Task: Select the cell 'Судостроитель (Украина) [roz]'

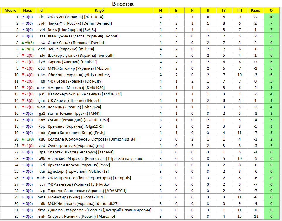Action: coord(100,146)
